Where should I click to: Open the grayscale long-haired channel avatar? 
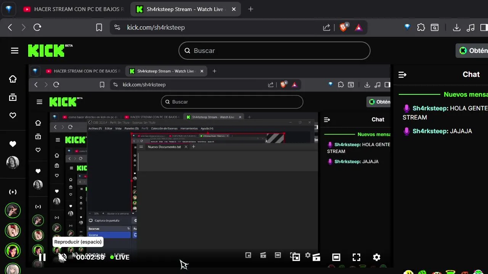pyautogui.click(x=13, y=162)
